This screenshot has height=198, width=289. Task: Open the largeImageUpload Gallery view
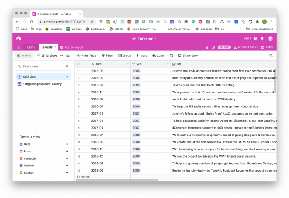tap(43, 84)
